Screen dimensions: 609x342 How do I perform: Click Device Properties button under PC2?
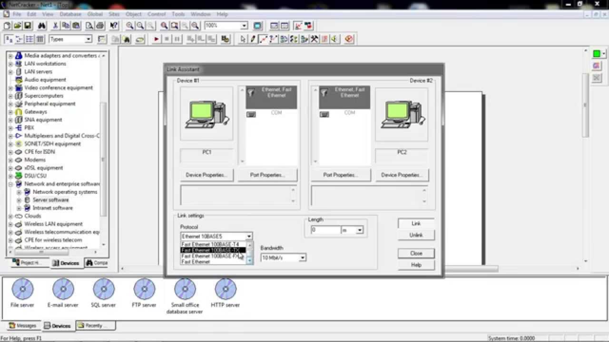coord(402,175)
